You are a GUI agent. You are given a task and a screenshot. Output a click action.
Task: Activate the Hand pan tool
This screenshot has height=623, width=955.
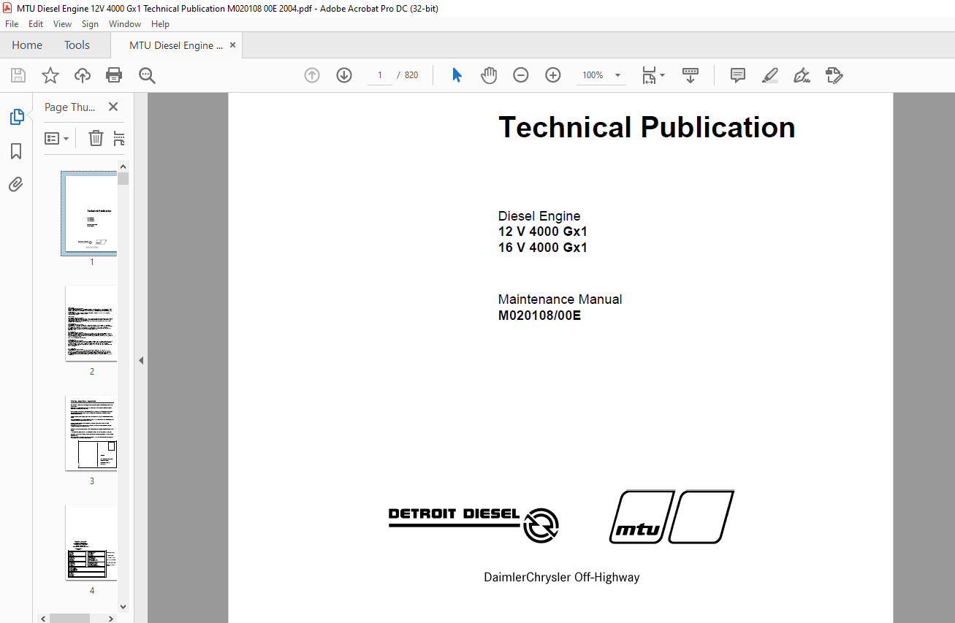[488, 75]
